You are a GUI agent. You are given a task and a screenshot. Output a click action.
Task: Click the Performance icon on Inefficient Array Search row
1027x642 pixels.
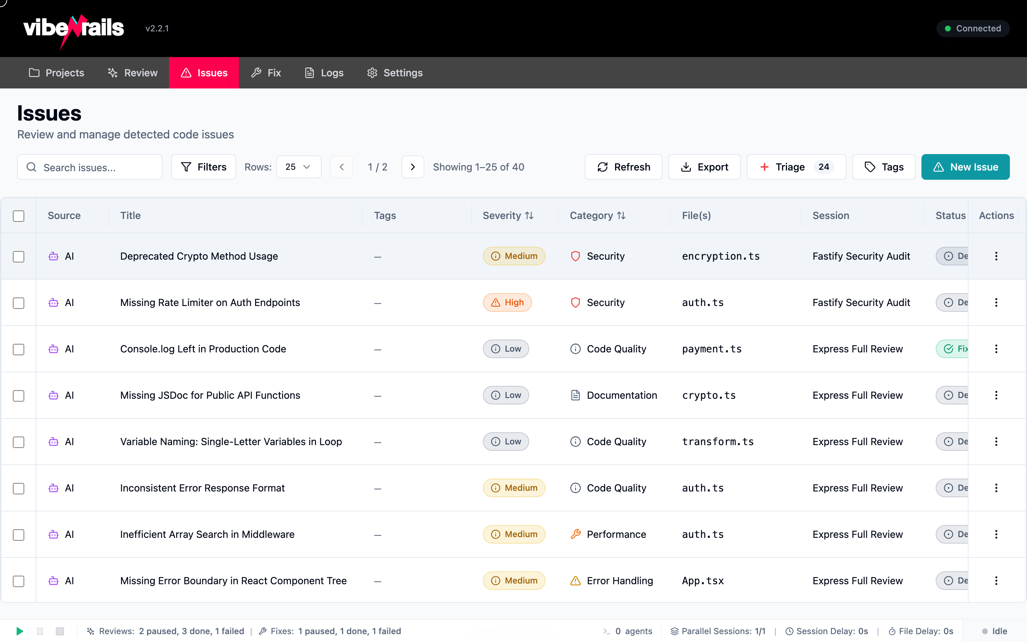[576, 534]
